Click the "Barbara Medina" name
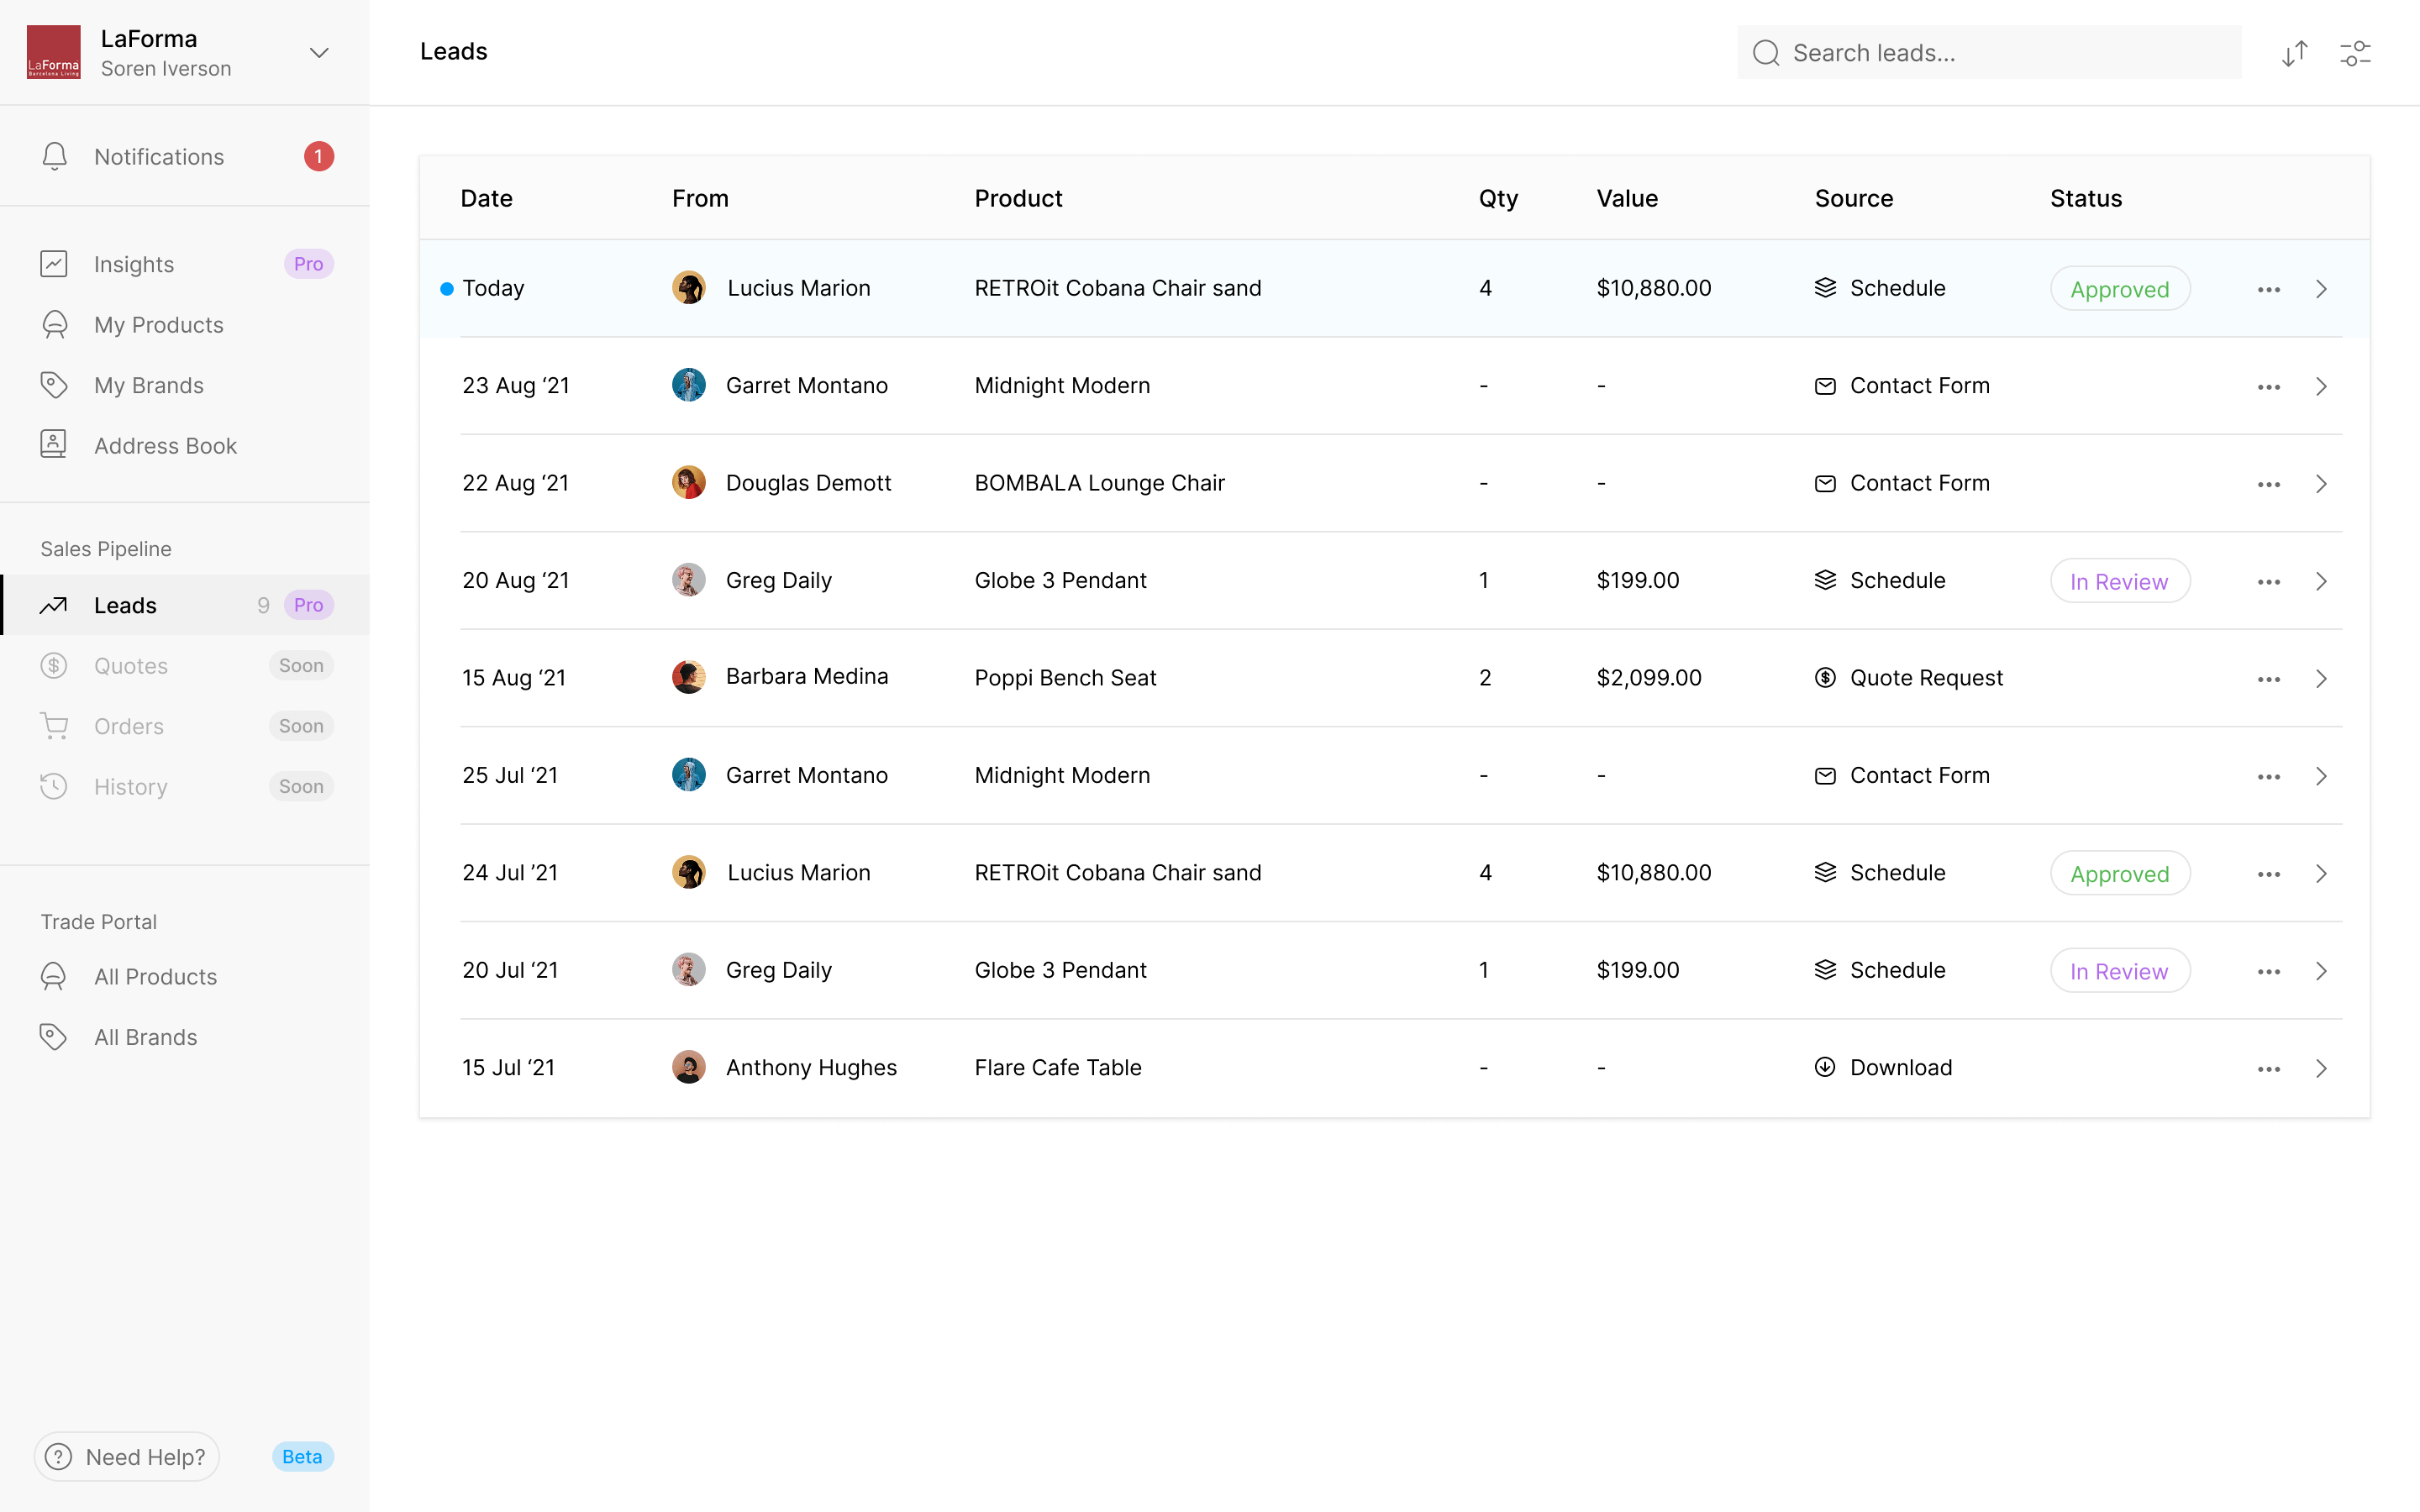Viewport: 2420px width, 1512px height. 807,676
